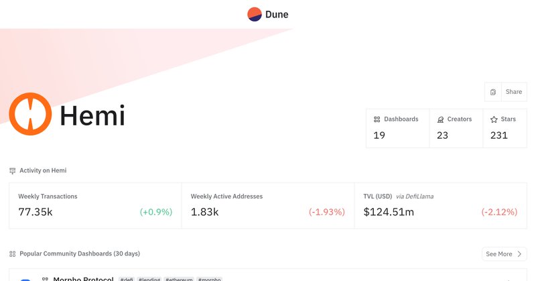
Task: Click the +0.9% change indicator
Action: click(156, 212)
